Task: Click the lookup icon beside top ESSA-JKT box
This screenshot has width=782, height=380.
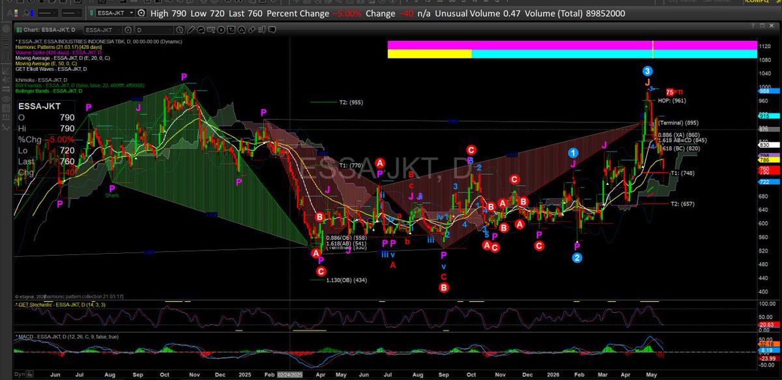Action: pos(141,13)
